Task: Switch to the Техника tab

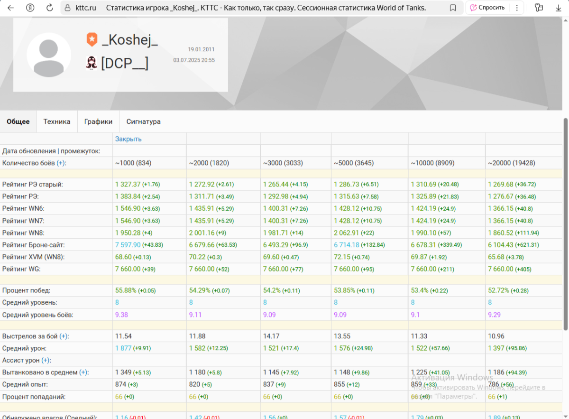Action: [57, 121]
